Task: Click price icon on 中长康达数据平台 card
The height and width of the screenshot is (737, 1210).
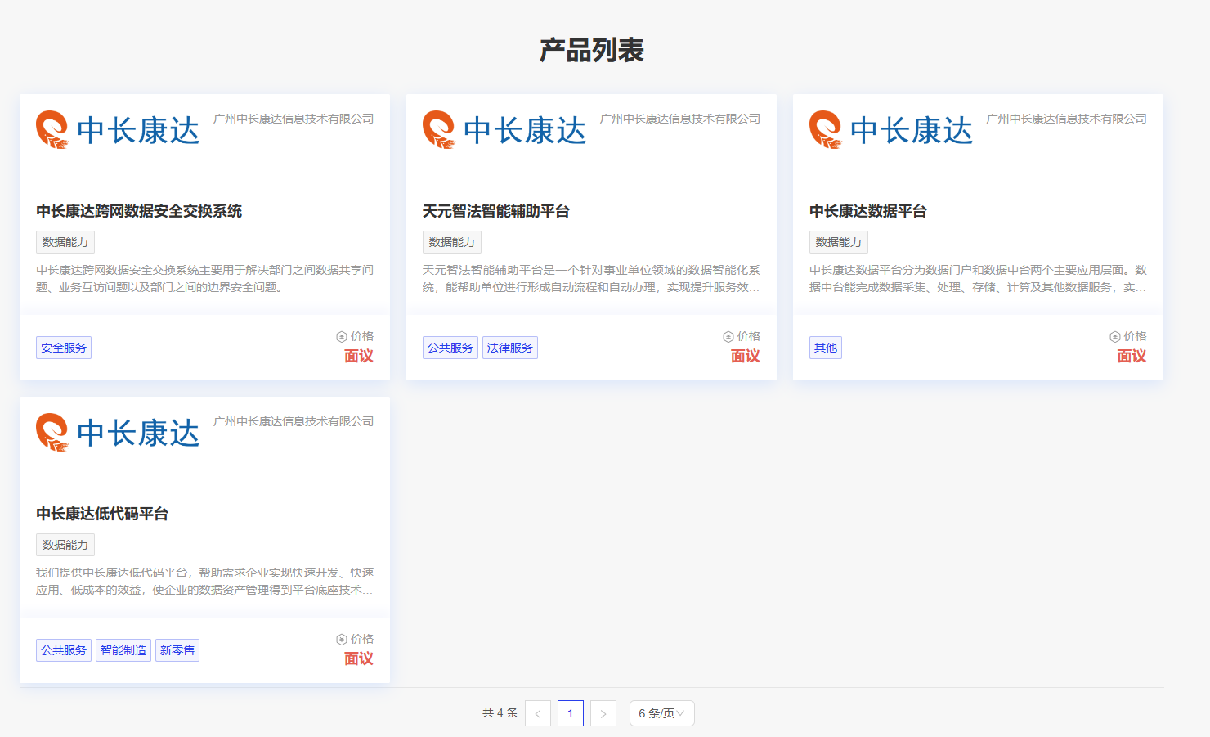Action: (1115, 337)
